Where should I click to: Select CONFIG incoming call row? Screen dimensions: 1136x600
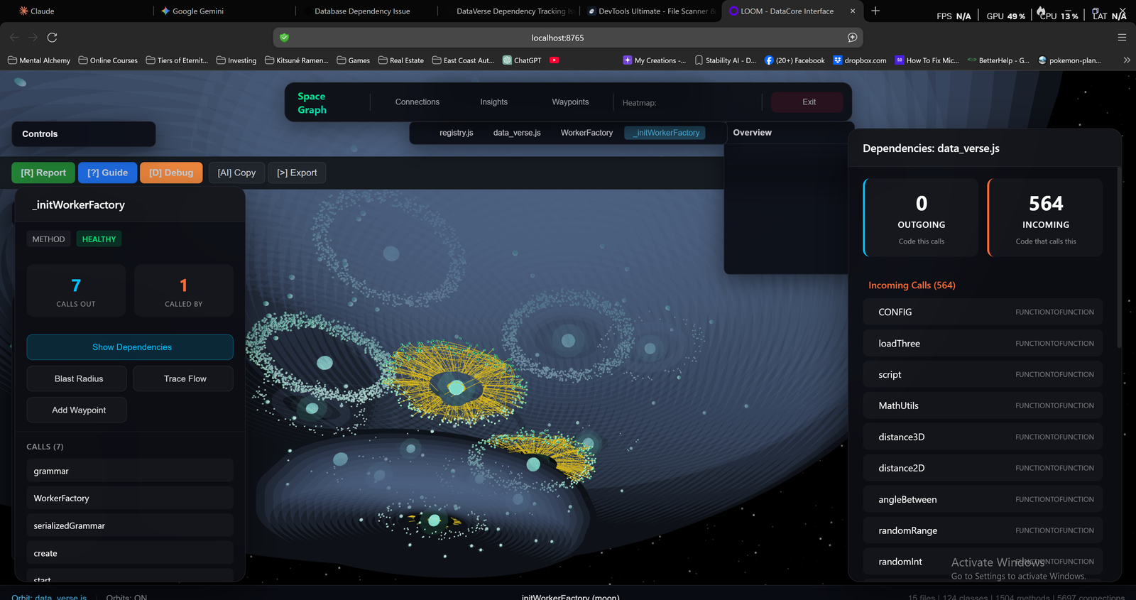point(983,312)
